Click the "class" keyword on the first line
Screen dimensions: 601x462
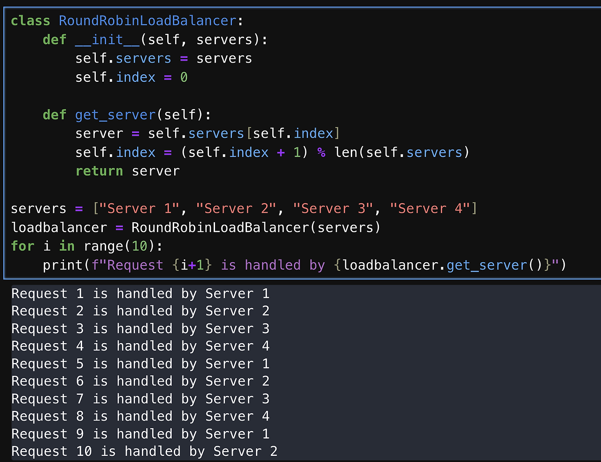point(31,21)
